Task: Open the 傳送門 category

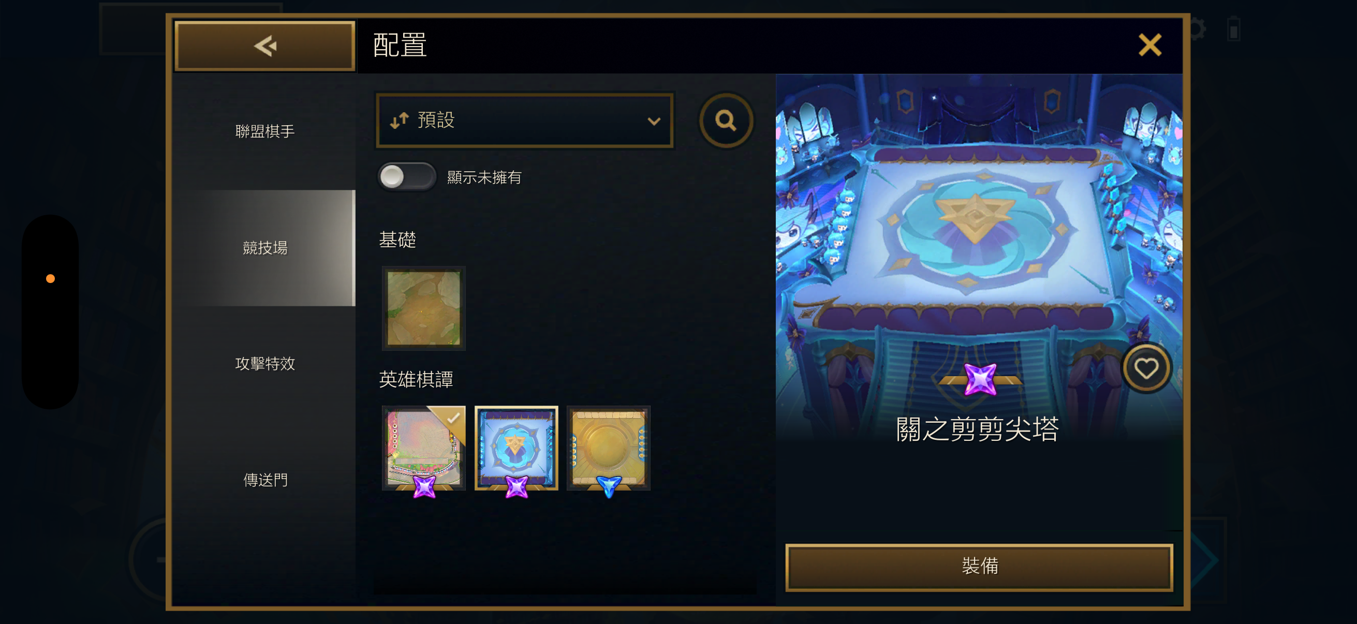Action: [x=264, y=480]
